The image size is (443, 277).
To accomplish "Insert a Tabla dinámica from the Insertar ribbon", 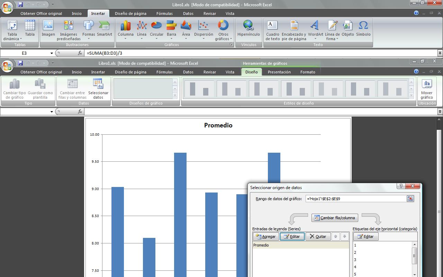I will pyautogui.click(x=12, y=30).
